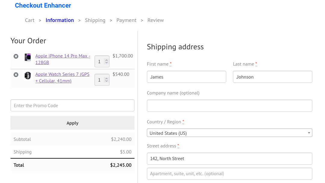Click the iPhone quantity stepper field

[x=102, y=61]
